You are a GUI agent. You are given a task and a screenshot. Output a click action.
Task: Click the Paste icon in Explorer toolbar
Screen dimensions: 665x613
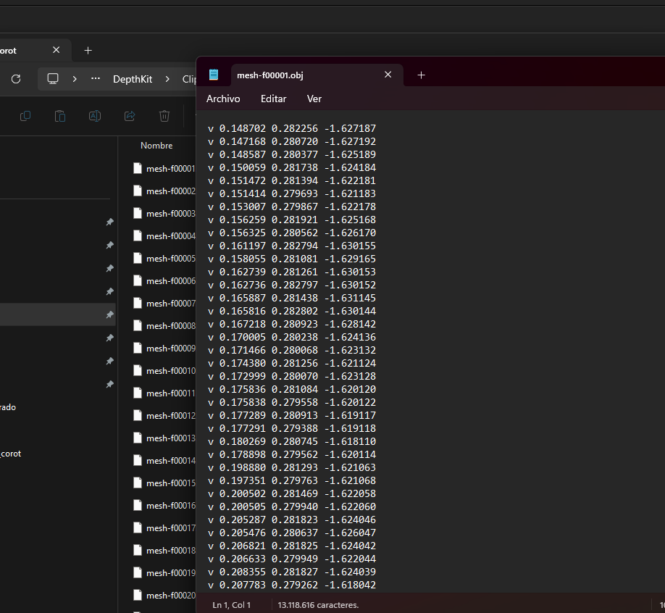(x=60, y=116)
